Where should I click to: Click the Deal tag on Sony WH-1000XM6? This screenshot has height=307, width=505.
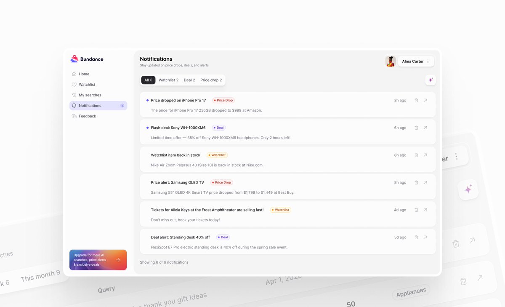coord(219,128)
